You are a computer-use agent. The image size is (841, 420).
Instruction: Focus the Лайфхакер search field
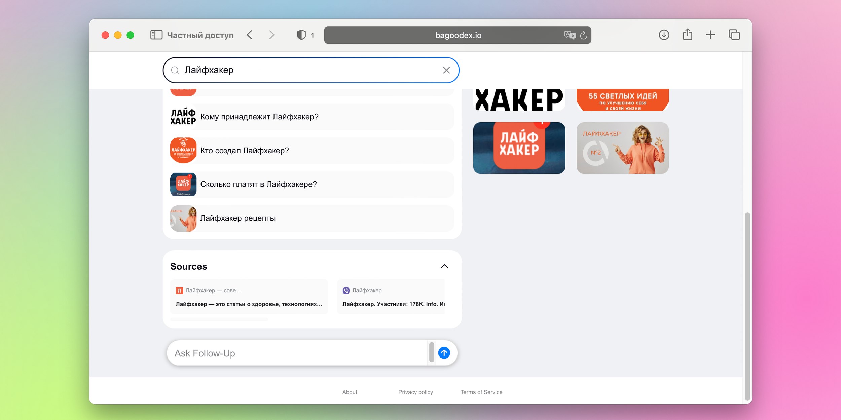(x=311, y=70)
